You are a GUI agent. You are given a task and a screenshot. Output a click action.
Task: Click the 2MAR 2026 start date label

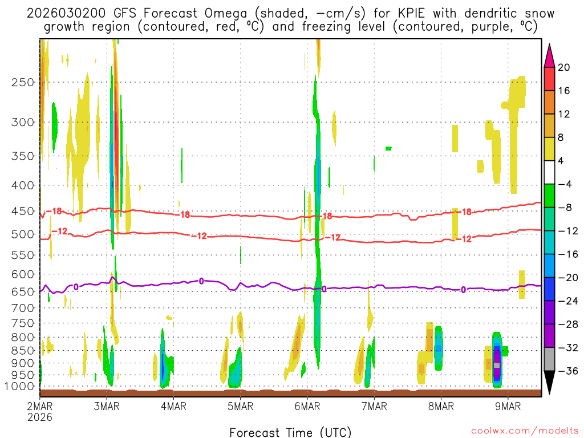pos(40,411)
